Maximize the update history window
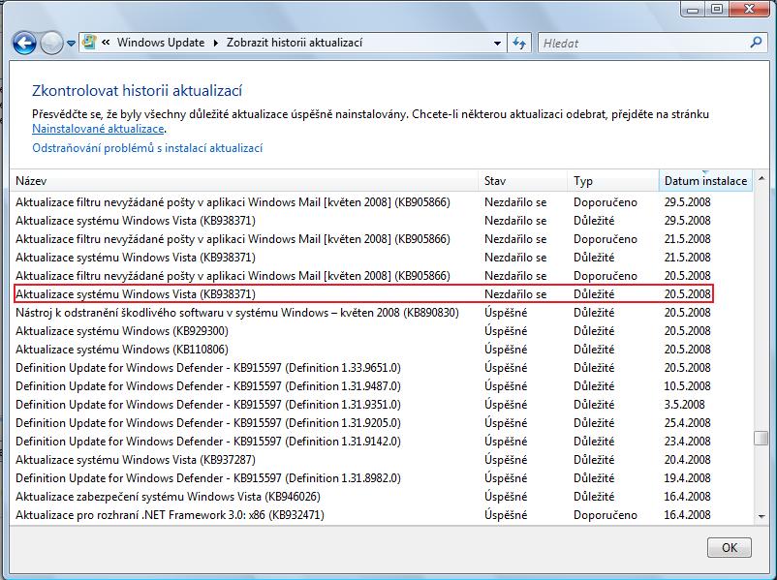The width and height of the screenshot is (777, 580). tap(717, 10)
